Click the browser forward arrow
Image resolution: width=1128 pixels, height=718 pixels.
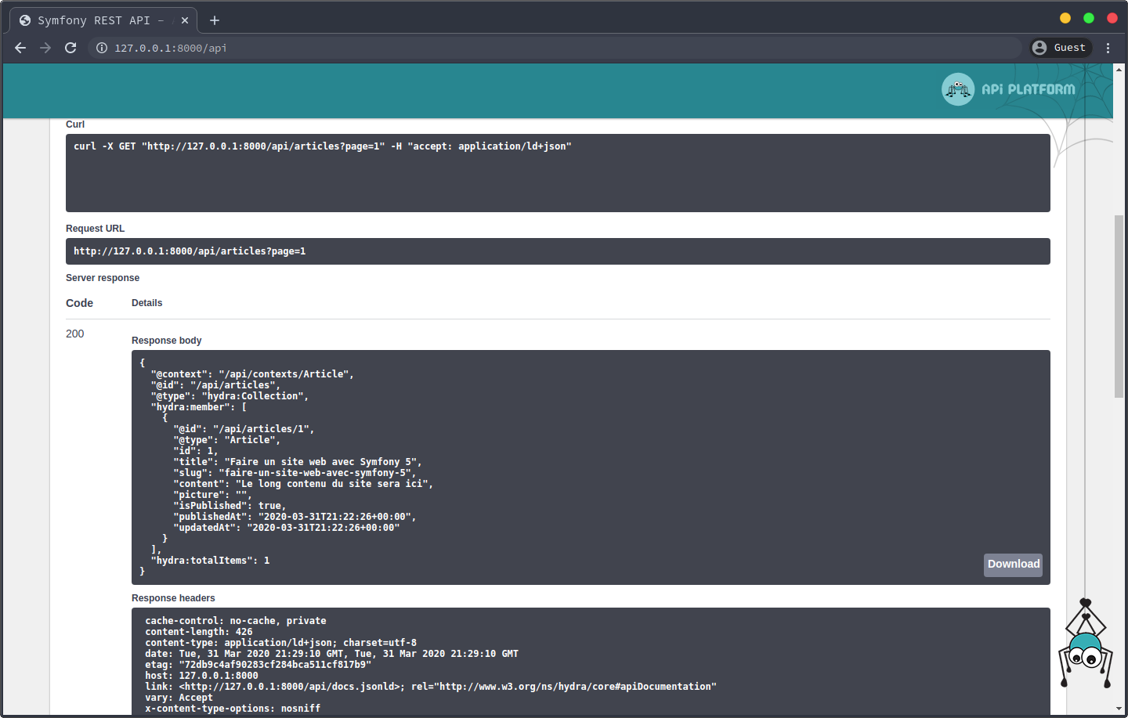[x=45, y=48]
